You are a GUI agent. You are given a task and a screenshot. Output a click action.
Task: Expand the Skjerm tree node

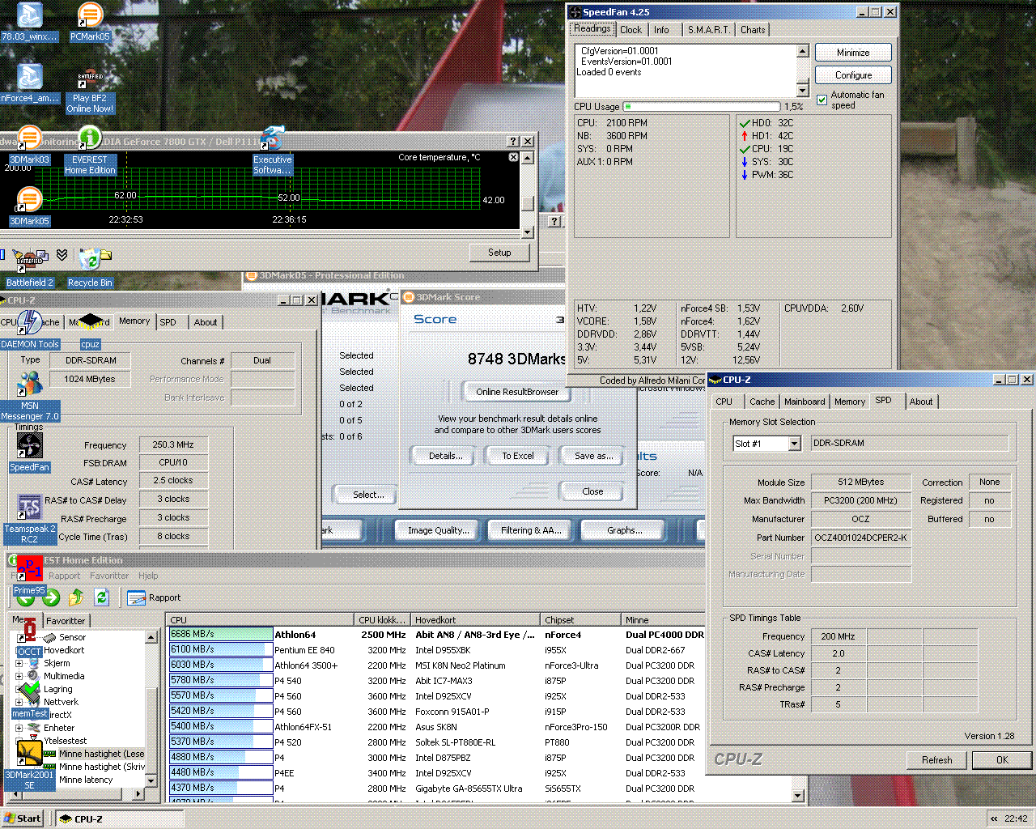(19, 663)
